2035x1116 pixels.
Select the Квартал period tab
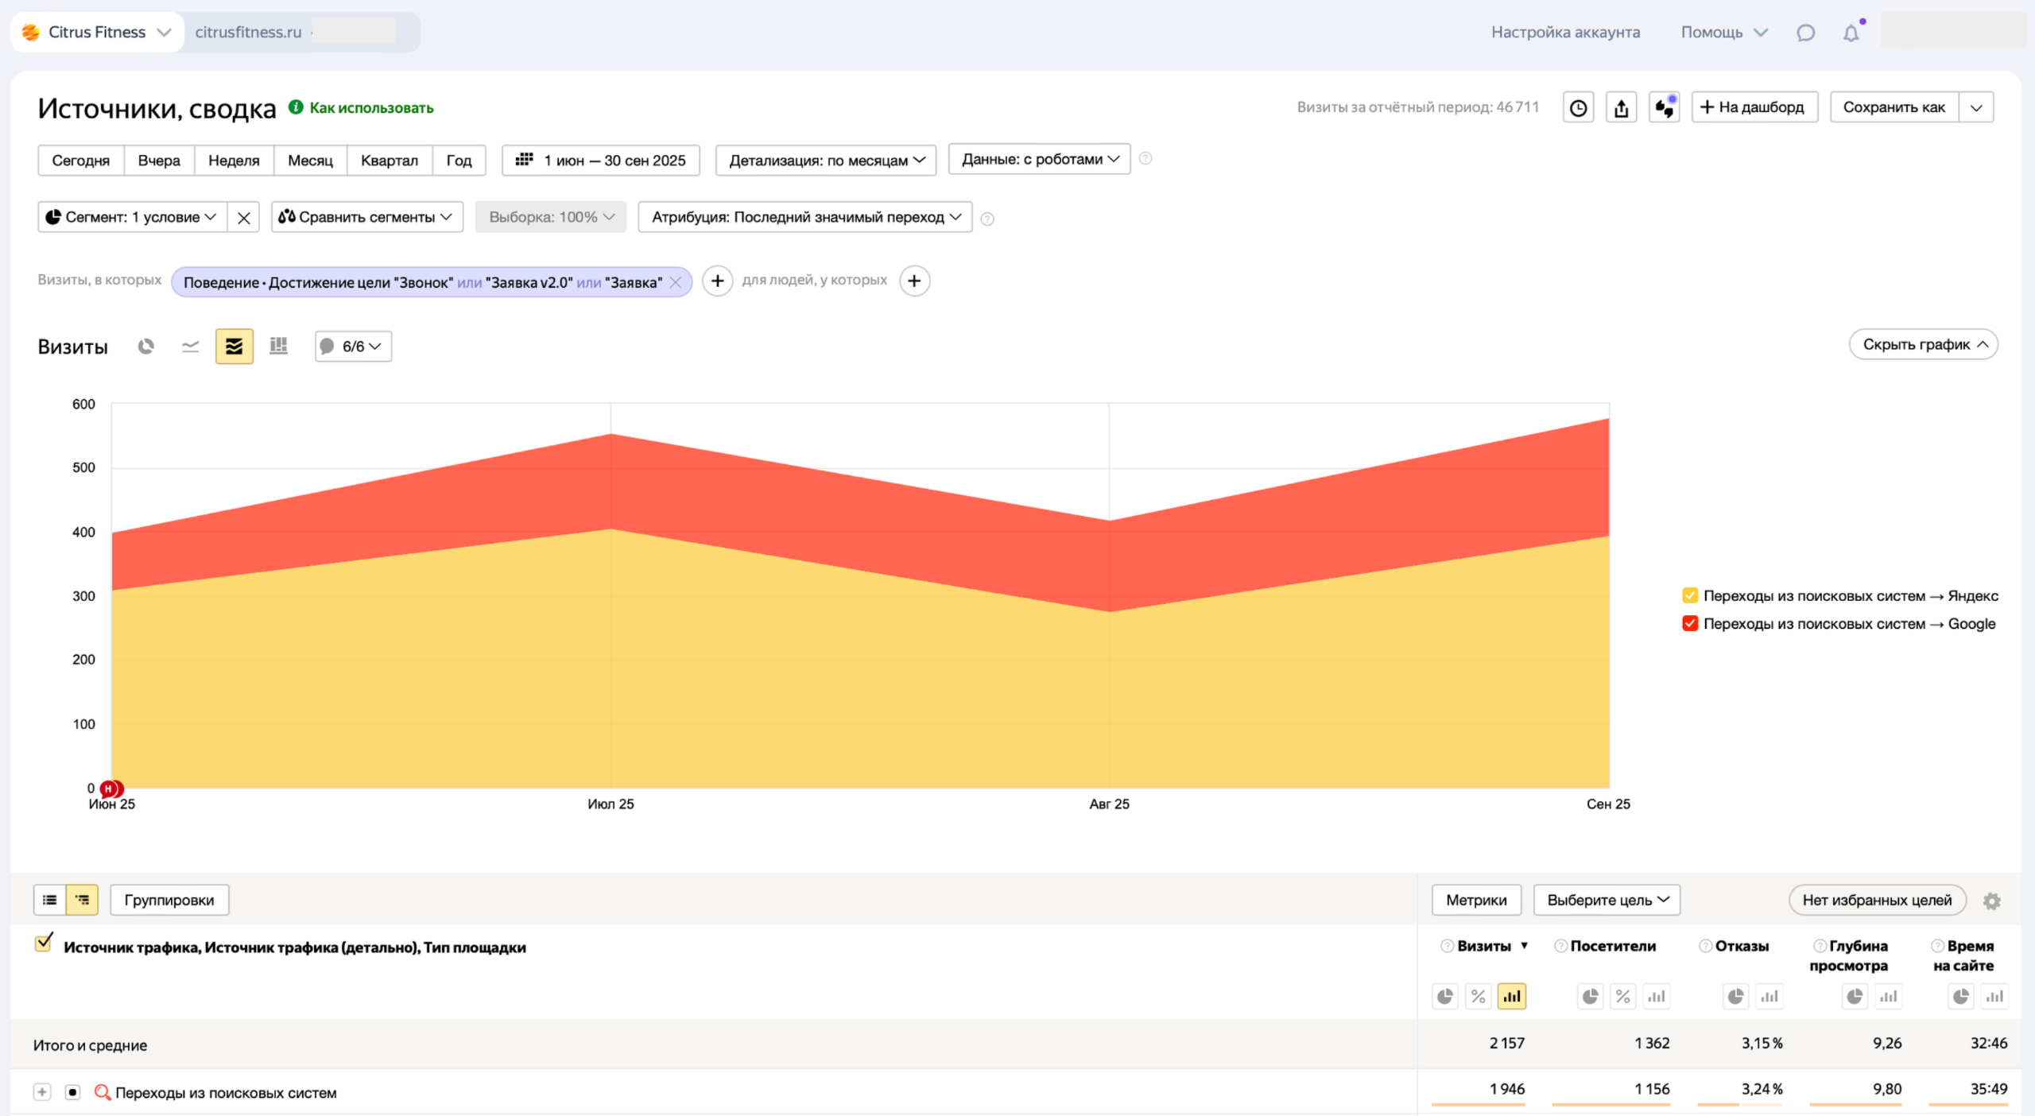pos(389,161)
